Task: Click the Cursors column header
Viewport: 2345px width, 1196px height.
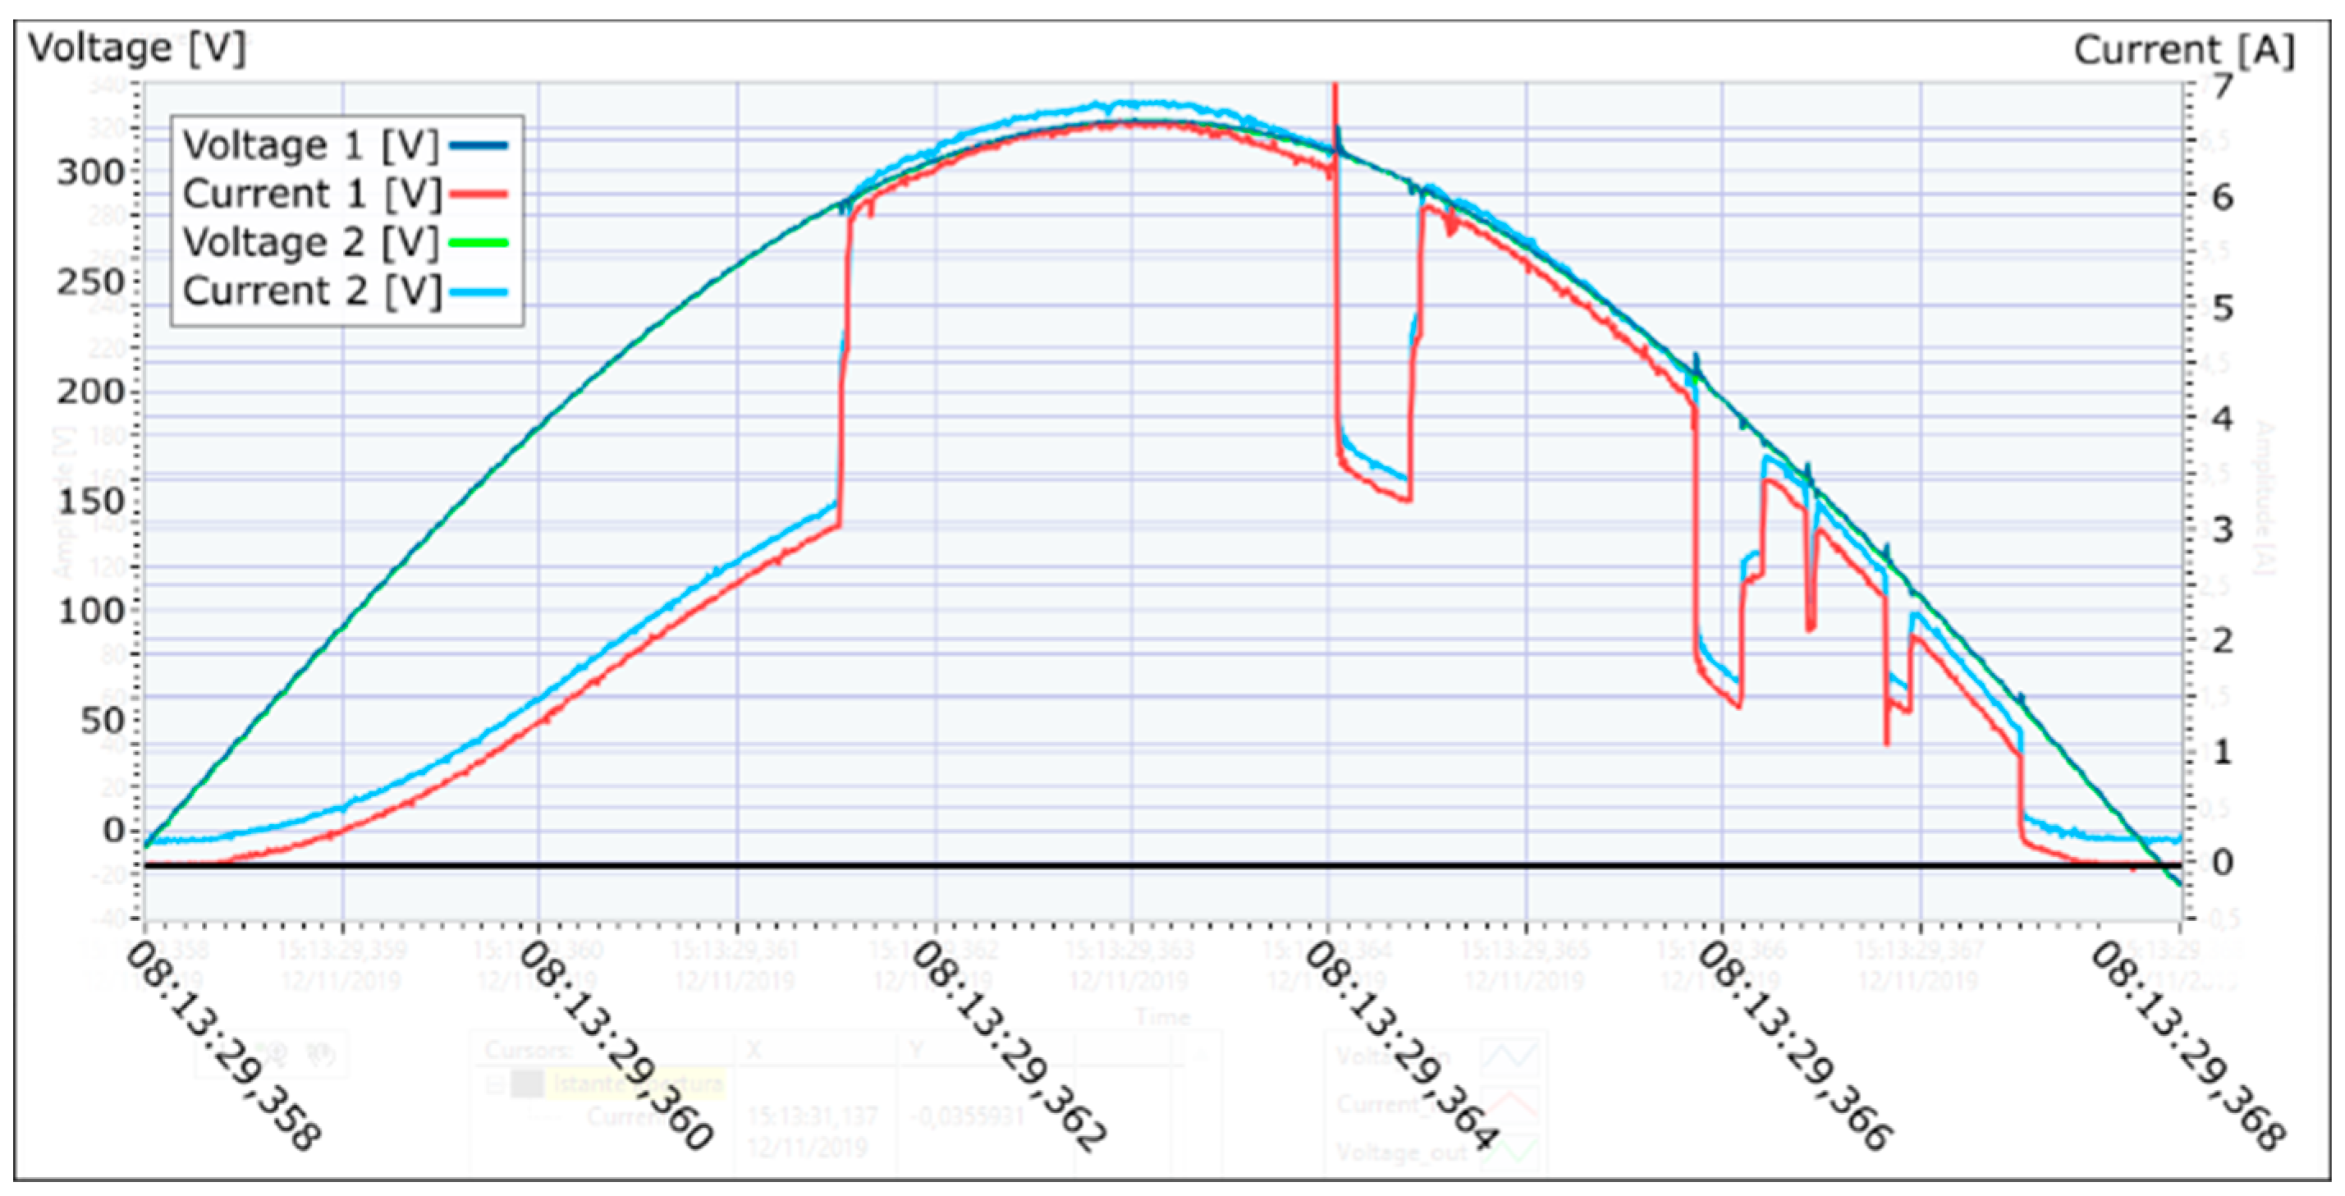Action: click(x=528, y=1049)
